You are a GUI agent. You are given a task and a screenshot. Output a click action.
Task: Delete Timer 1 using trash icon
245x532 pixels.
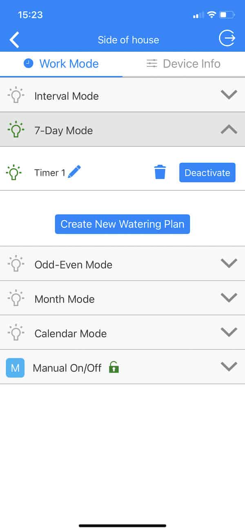(160, 172)
